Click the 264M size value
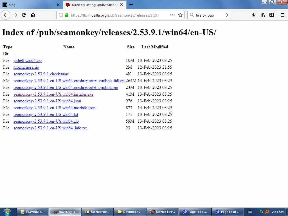 coord(131,81)
